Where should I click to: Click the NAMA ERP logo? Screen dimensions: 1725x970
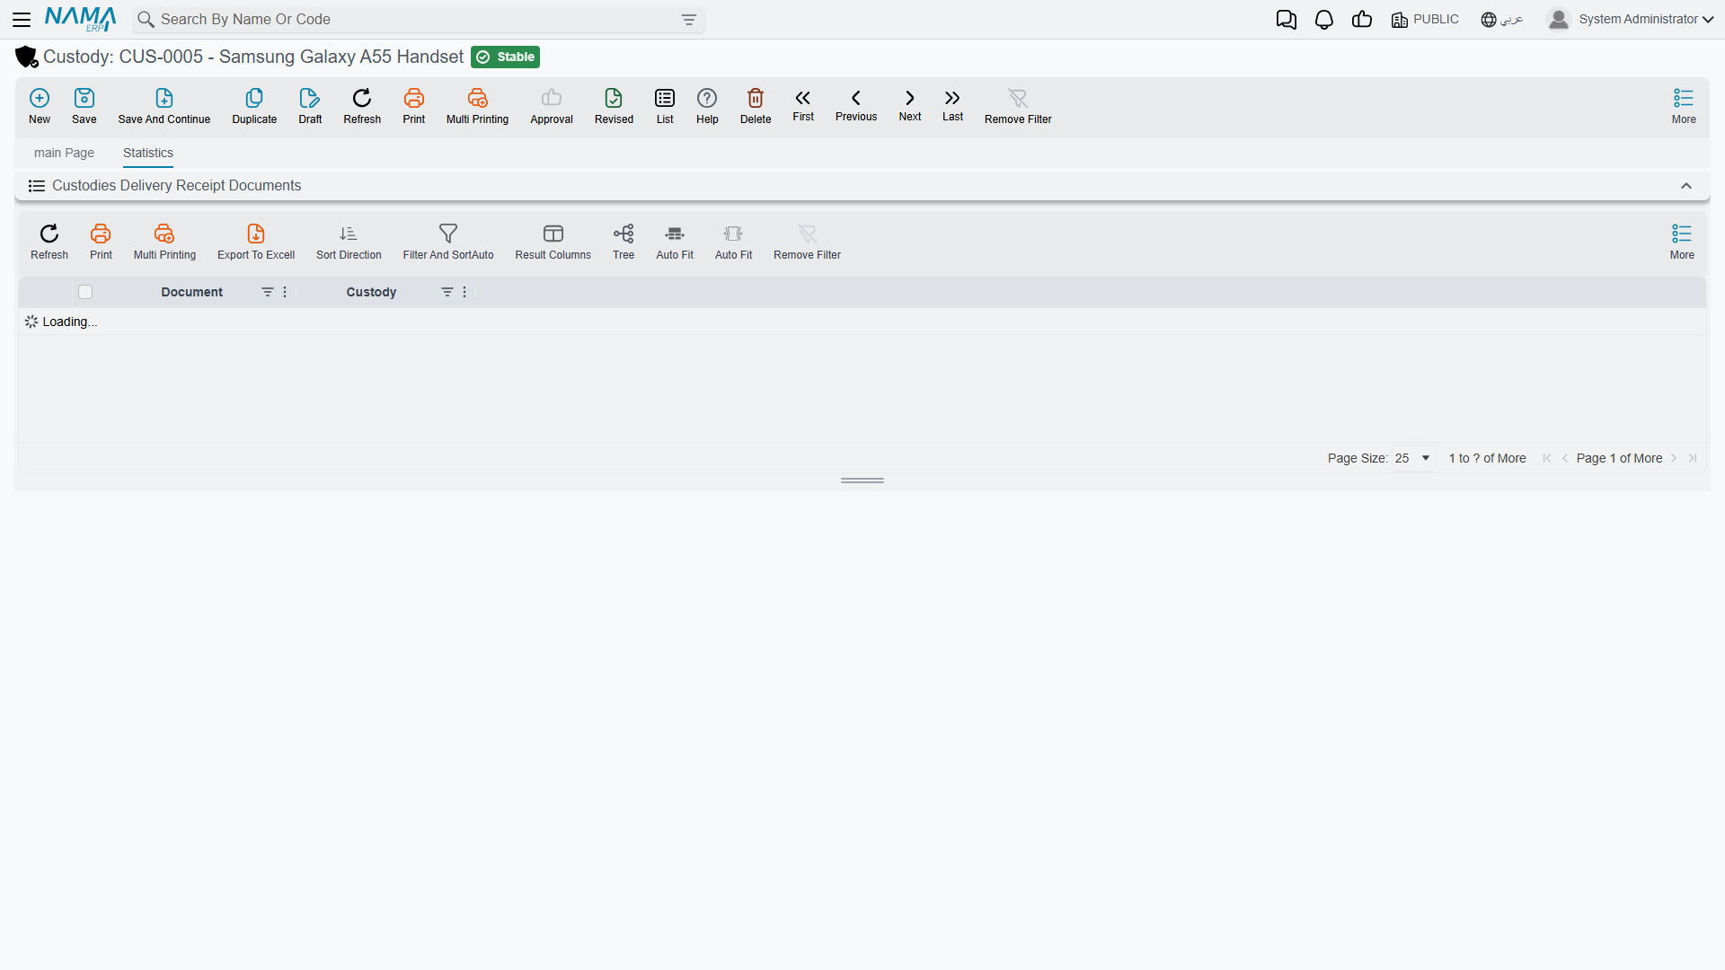(81, 19)
